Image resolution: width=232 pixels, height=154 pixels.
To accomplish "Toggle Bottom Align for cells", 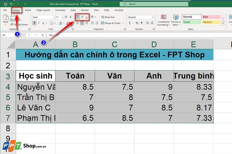I will 86,17.
